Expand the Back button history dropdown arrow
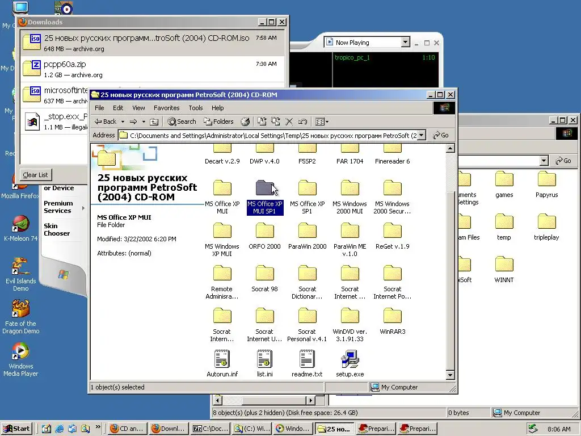 pyautogui.click(x=123, y=121)
